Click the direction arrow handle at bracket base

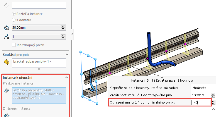(x=89, y=95)
